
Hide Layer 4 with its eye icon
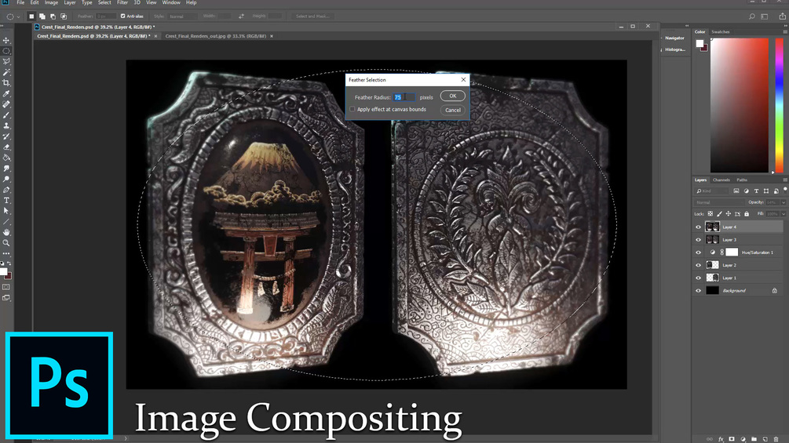point(698,227)
